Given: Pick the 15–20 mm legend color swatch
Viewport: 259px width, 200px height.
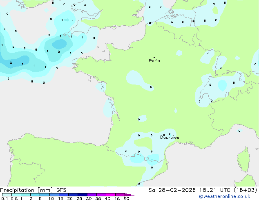Looking at the screenshot, I should tap(63, 195).
